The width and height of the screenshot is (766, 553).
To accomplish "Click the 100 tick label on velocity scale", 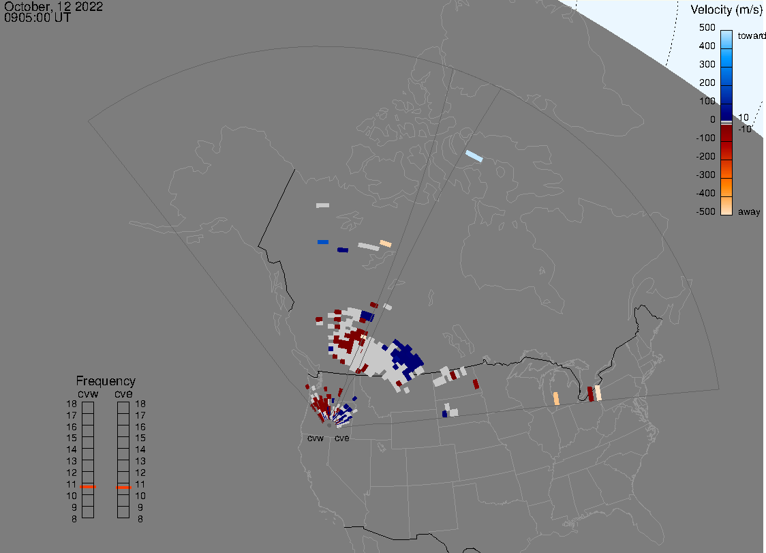I will click(x=707, y=101).
